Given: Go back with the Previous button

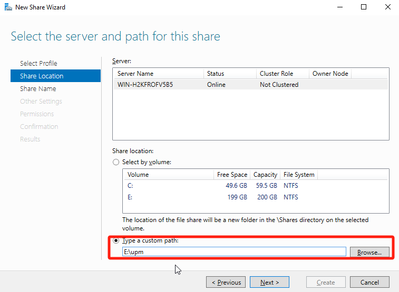Looking at the screenshot, I should click(x=226, y=283).
